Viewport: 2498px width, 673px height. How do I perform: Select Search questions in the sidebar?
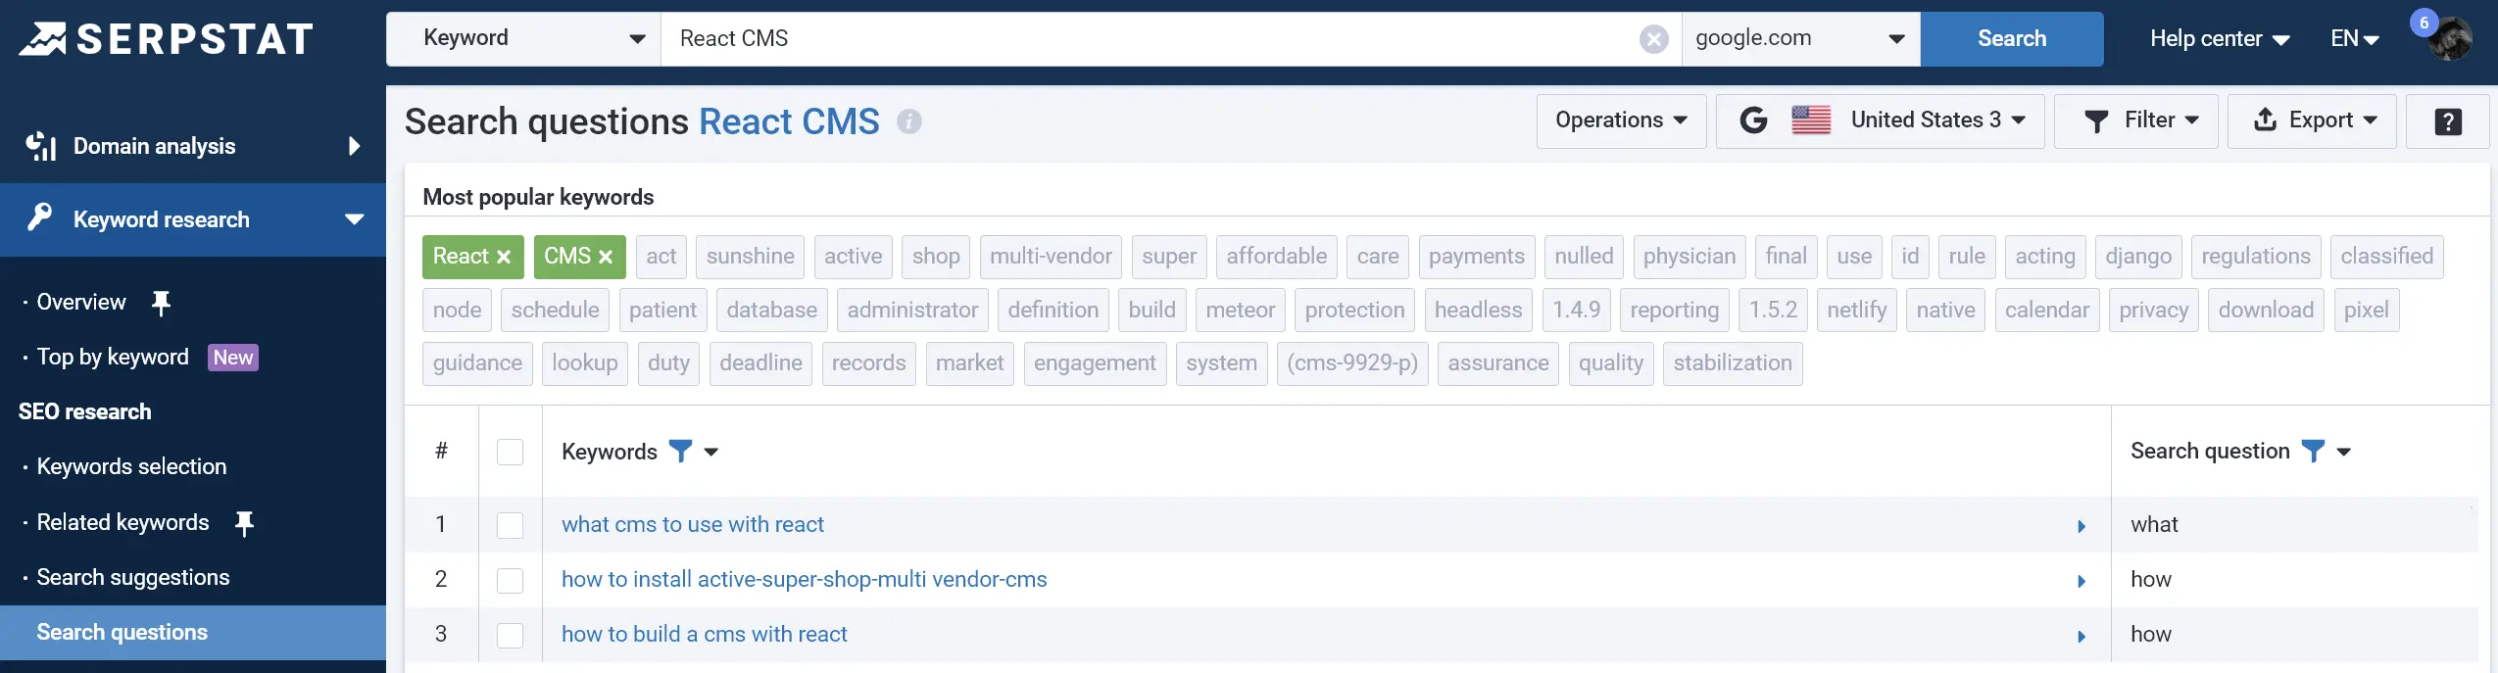pyautogui.click(x=193, y=633)
